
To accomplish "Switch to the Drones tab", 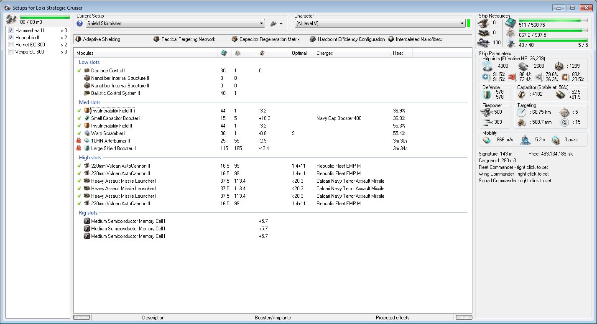I will coord(82,318).
